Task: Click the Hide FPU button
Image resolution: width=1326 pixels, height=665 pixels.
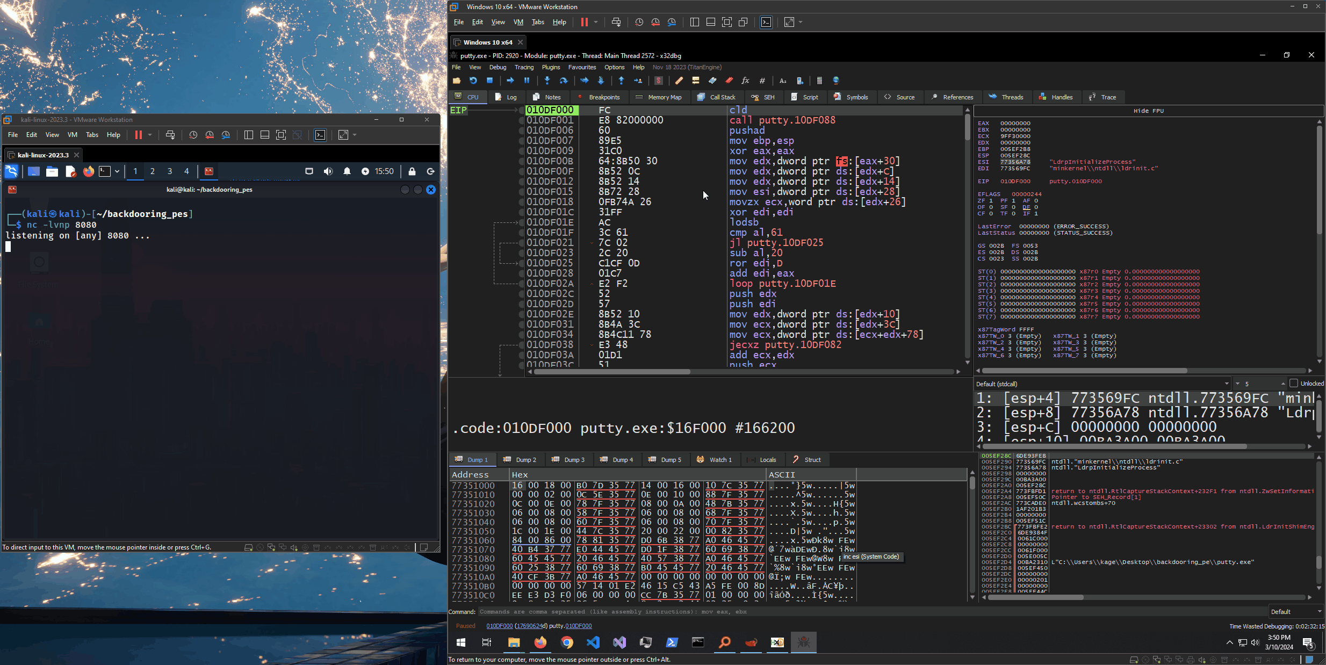Action: 1148,111
